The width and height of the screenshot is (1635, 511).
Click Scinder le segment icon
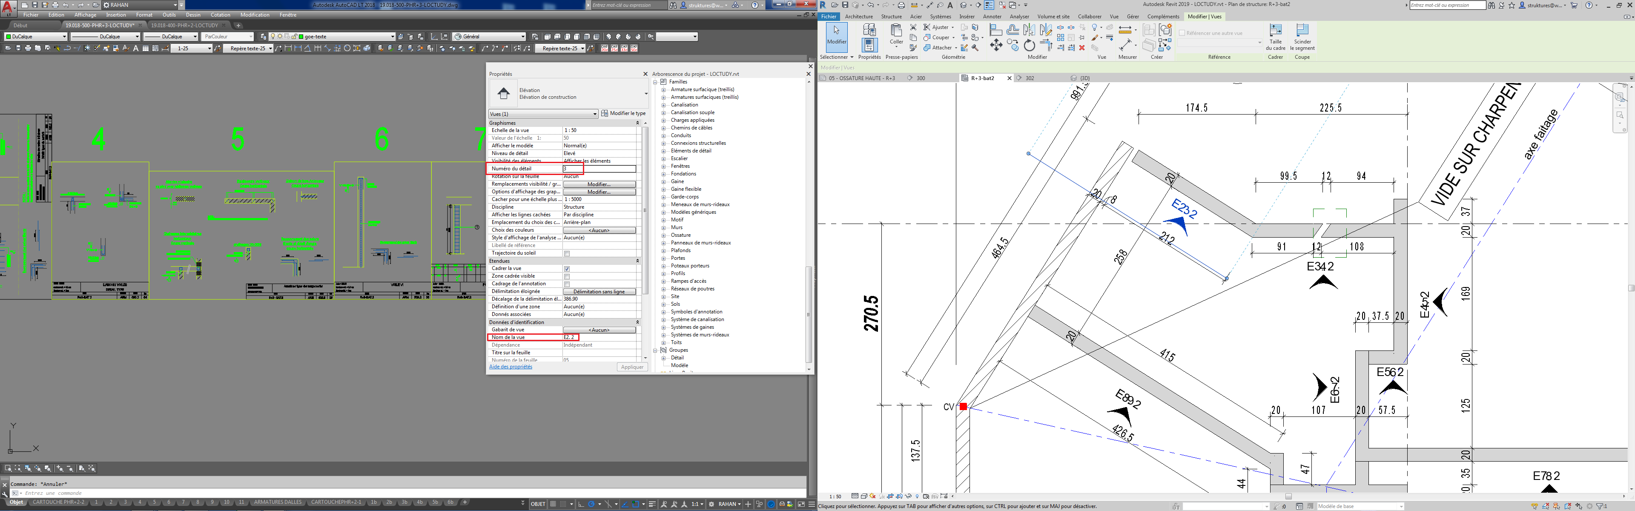1302,31
